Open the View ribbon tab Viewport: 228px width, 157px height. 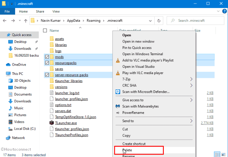click(x=56, y=11)
